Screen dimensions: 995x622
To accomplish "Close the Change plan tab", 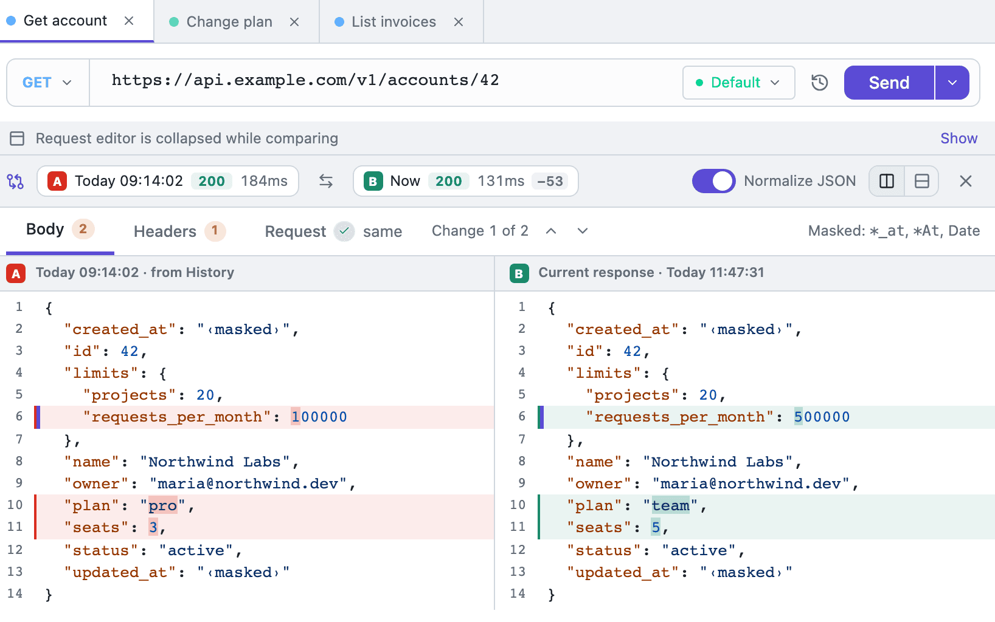I will (294, 22).
